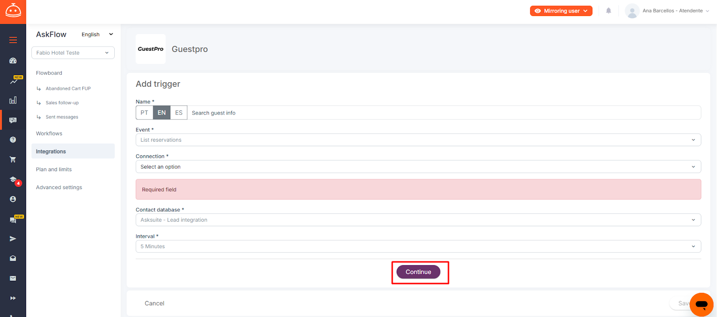The width and height of the screenshot is (717, 317).
Task: Select Integrations in the side menu
Action: pos(73,152)
